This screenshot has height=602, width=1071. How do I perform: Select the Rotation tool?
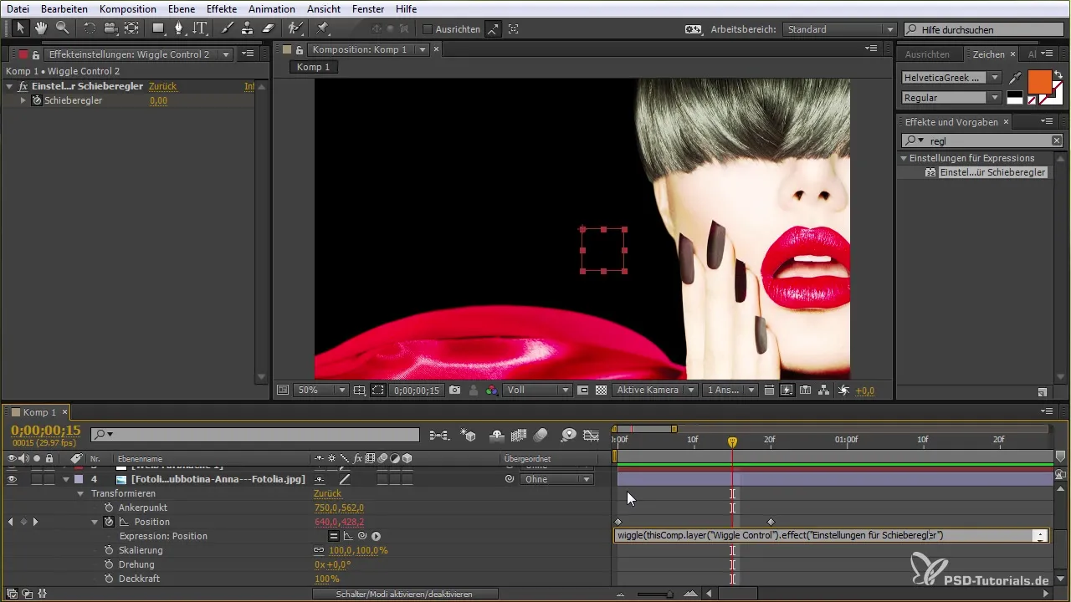(90, 28)
